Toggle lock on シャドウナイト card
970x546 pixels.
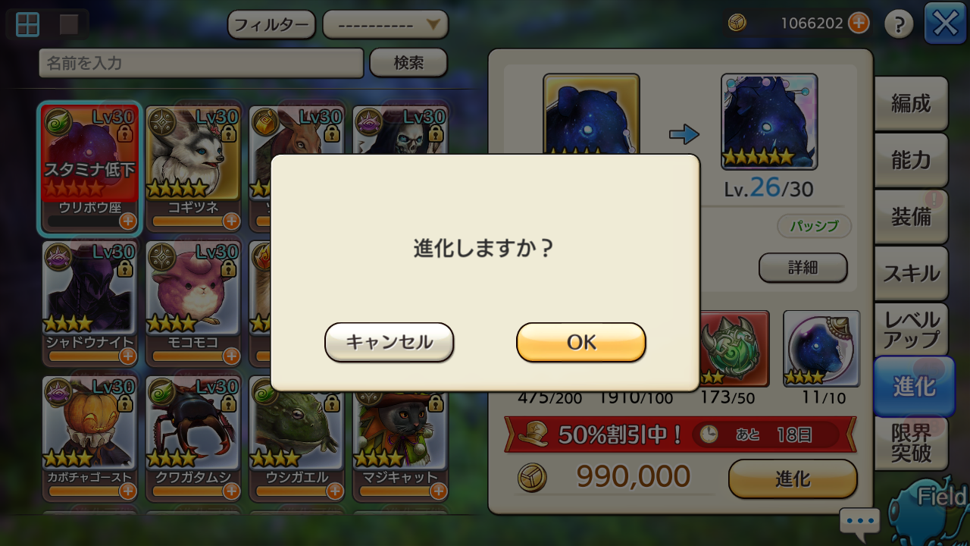pyautogui.click(x=126, y=268)
